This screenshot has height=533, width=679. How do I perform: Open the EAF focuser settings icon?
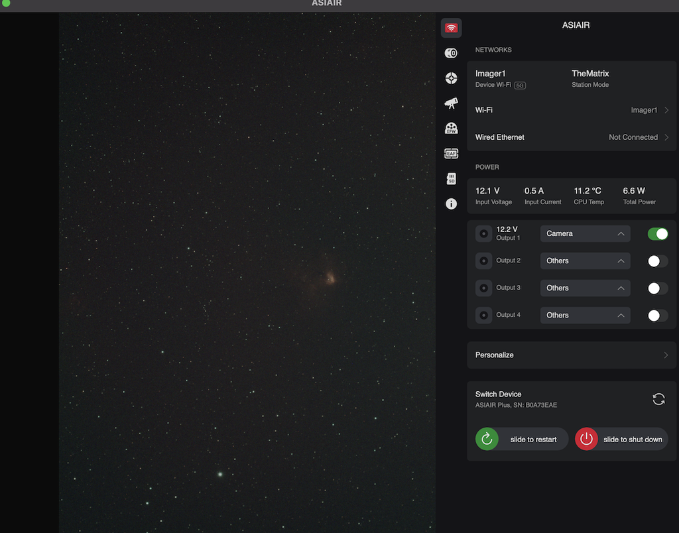click(451, 153)
